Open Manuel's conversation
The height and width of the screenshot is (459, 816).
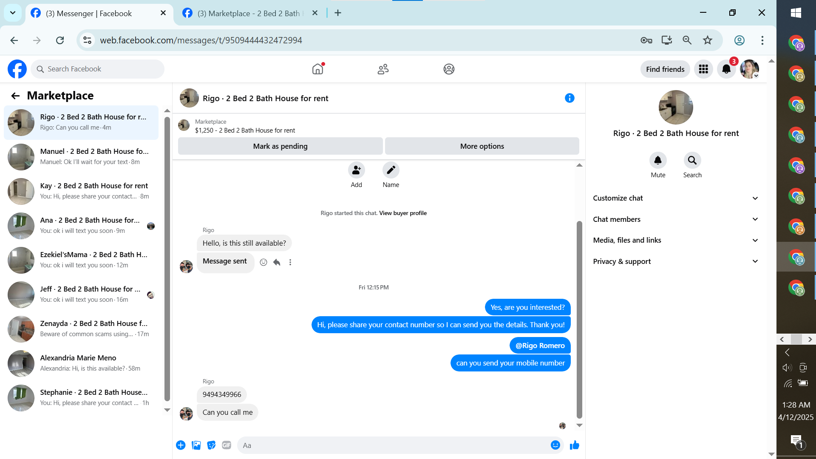tap(81, 156)
